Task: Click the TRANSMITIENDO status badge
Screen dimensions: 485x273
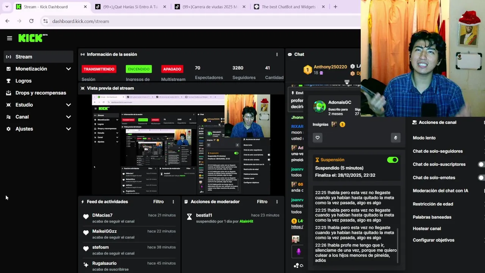Action: tap(99, 69)
